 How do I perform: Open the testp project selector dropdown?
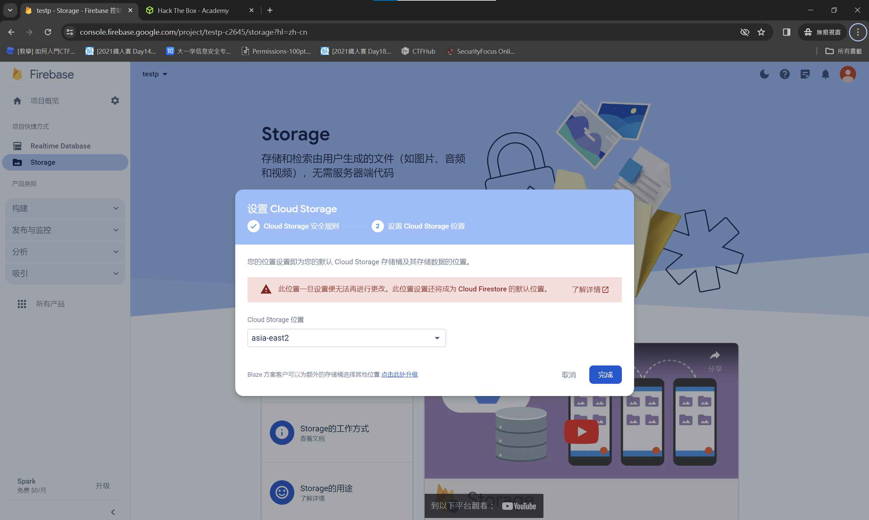coord(155,74)
